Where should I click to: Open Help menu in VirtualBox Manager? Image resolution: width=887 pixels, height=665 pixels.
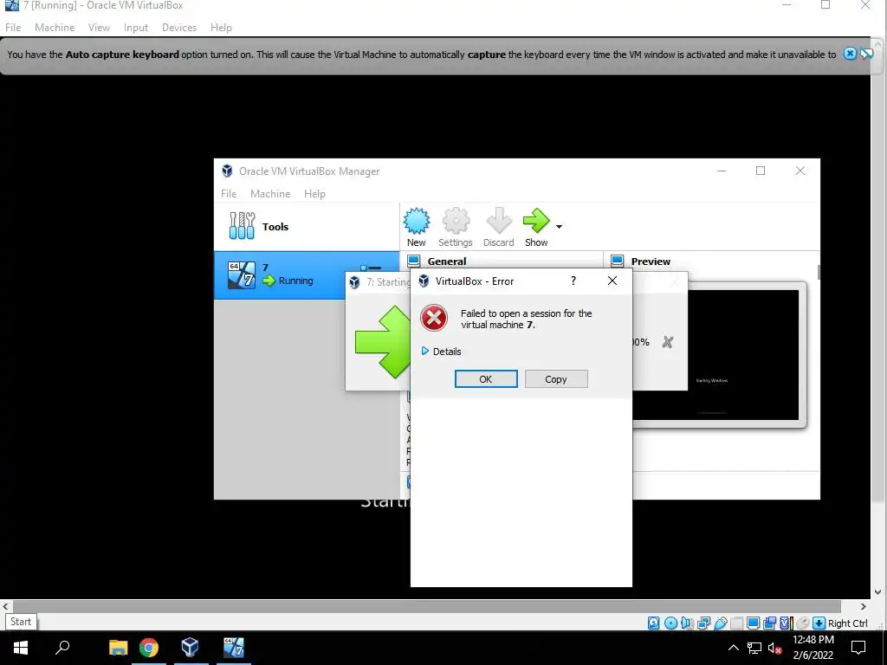(x=314, y=193)
